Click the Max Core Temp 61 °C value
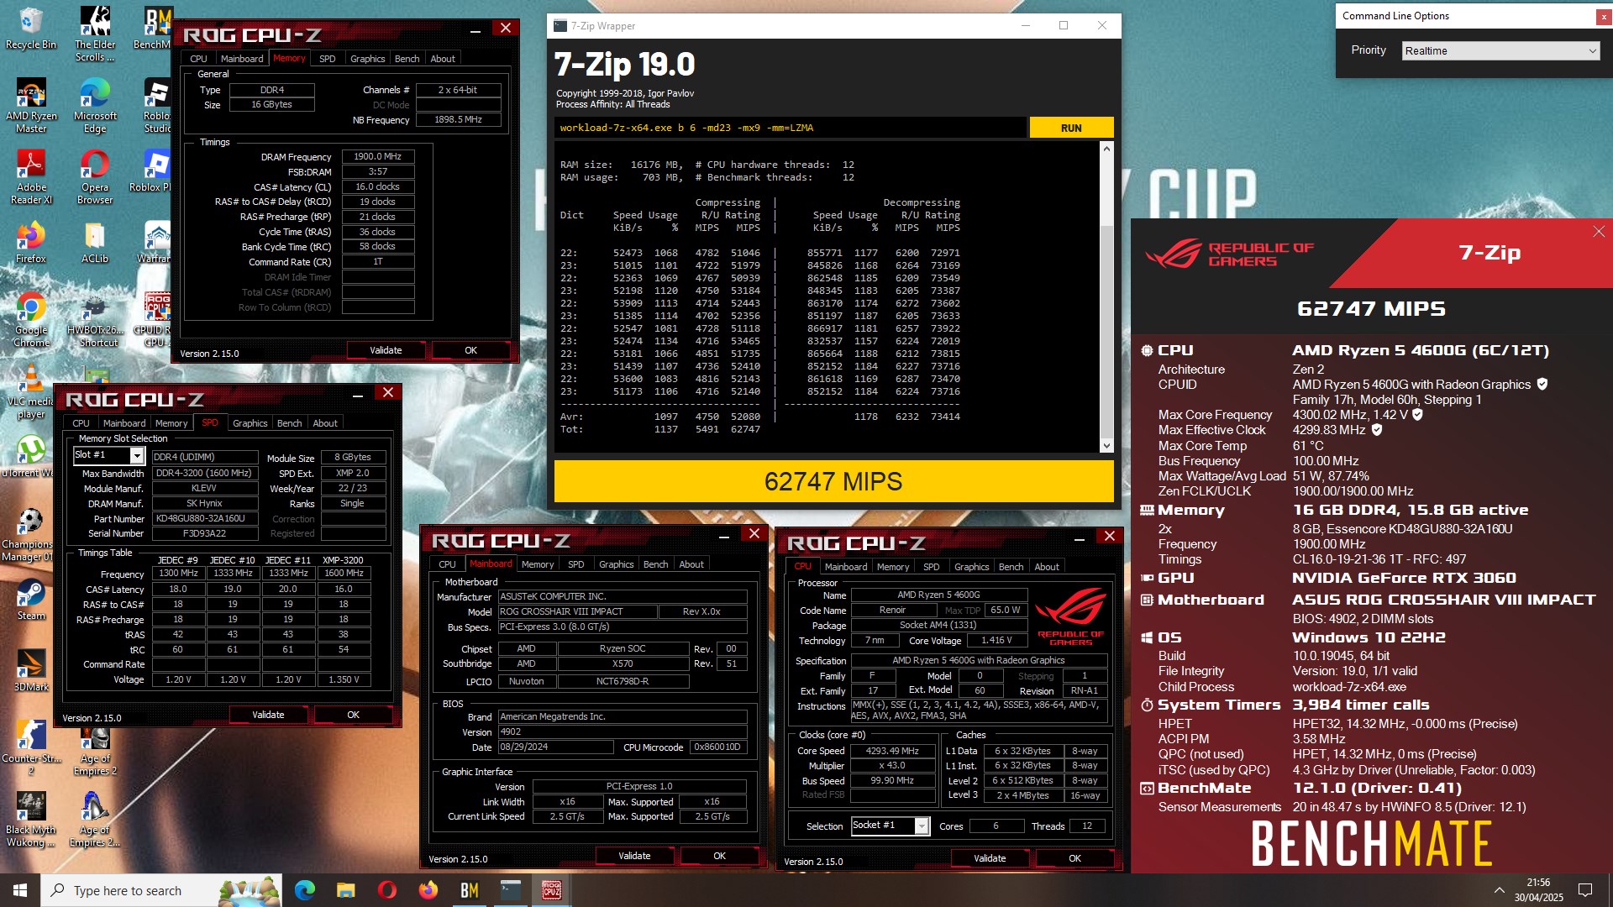 [x=1308, y=446]
